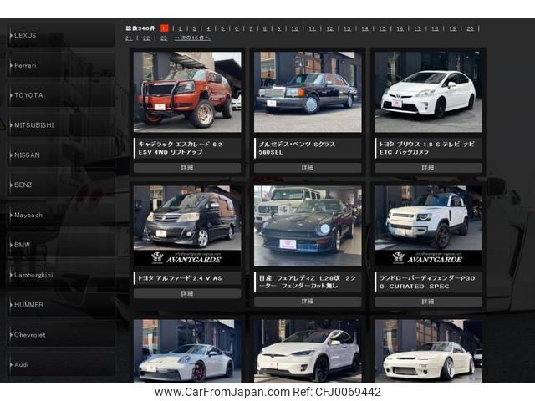The width and height of the screenshot is (535, 401).
Task: Click details button under Toyota Prius
Action: click(x=428, y=167)
